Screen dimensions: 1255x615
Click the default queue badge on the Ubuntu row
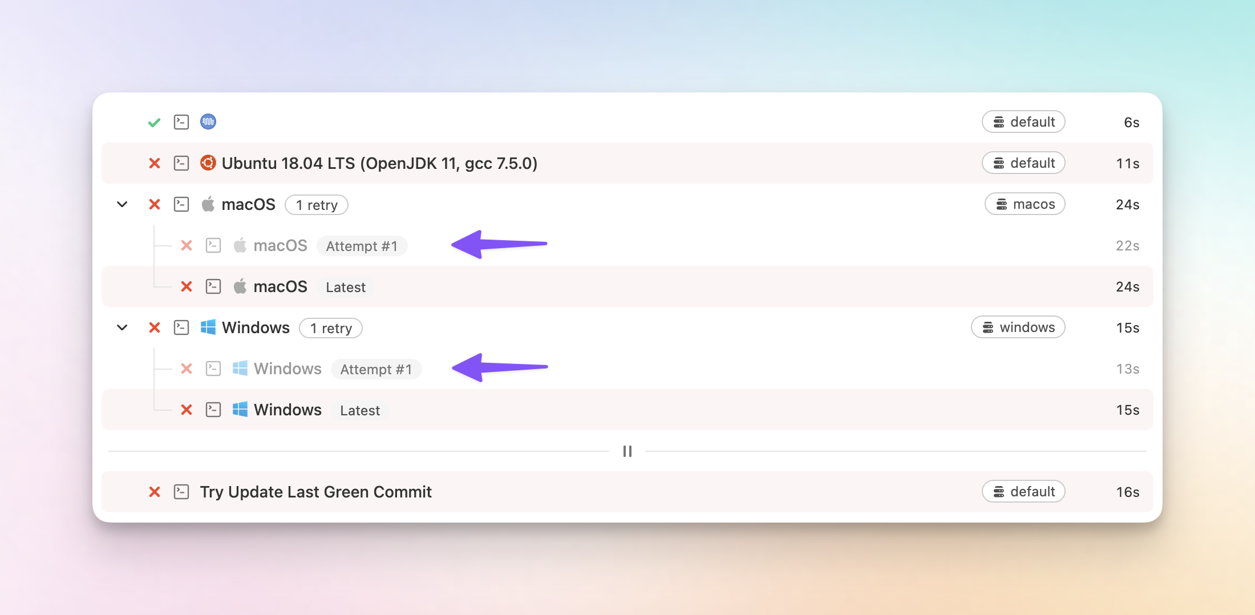[1023, 163]
